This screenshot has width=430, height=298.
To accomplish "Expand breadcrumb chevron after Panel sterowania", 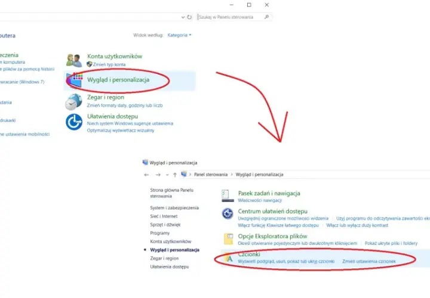I will click(x=232, y=175).
